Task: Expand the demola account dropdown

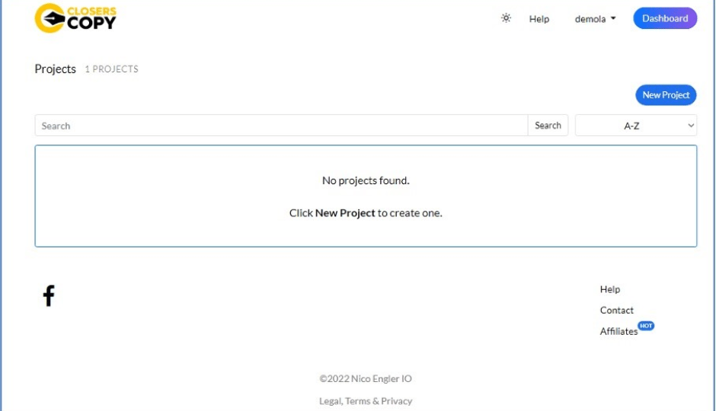Action: pyautogui.click(x=595, y=19)
